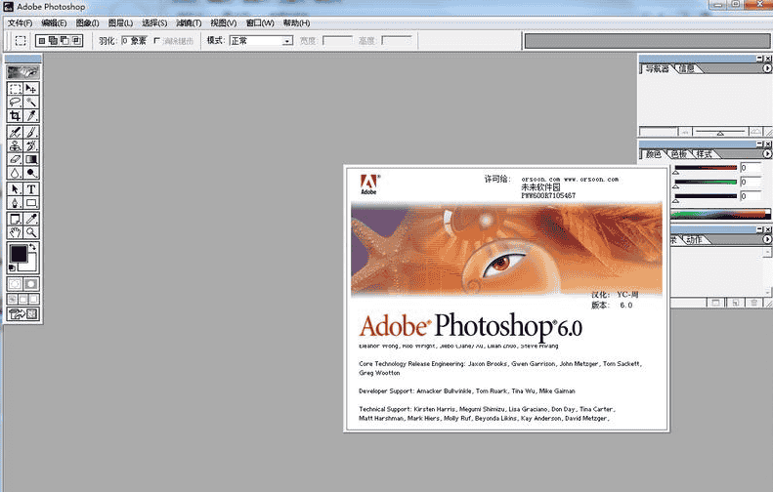The image size is (773, 492).
Task: Swap foreground and background colors
Action: pyautogui.click(x=34, y=248)
